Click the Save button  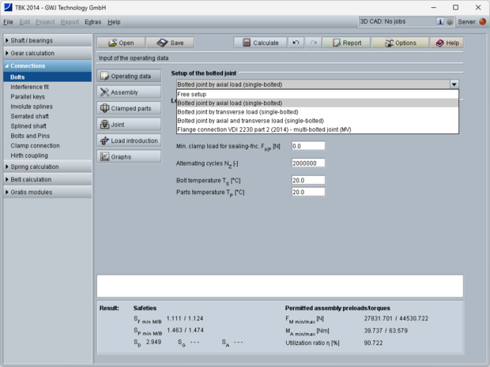click(170, 43)
